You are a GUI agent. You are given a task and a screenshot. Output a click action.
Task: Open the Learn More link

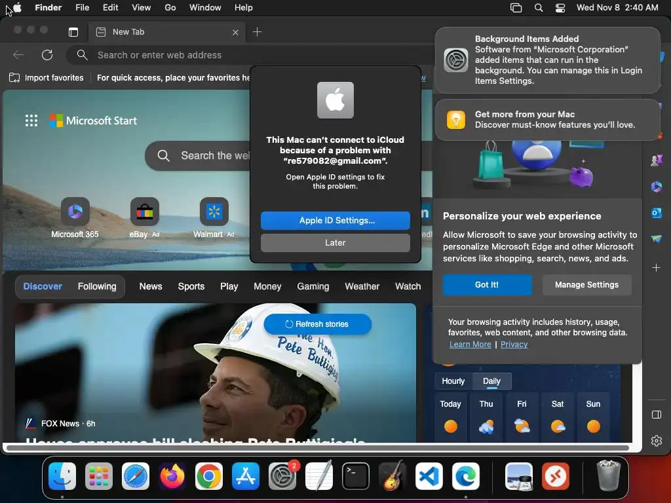(470, 345)
